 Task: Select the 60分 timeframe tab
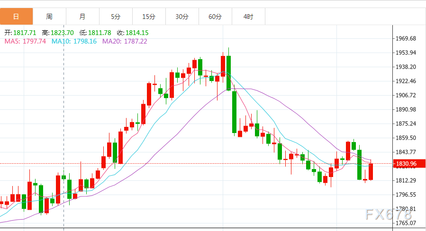215,17
